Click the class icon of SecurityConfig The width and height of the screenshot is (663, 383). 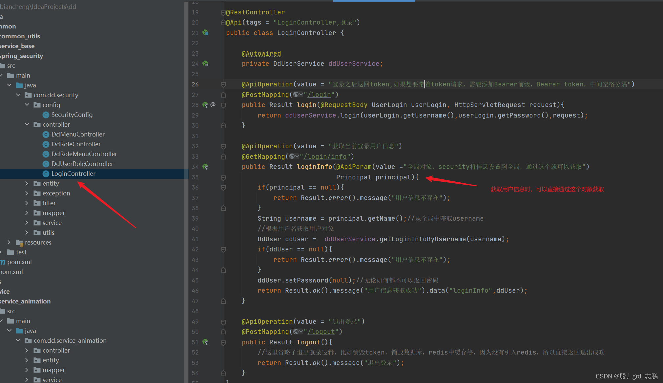46,115
